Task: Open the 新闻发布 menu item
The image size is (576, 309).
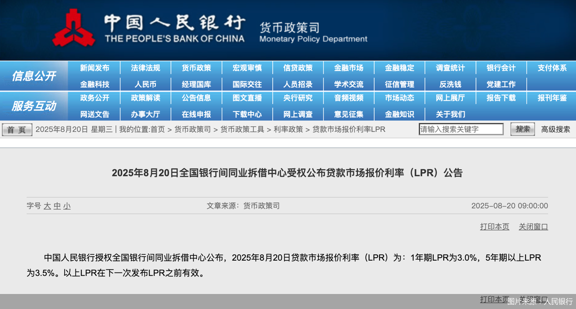Action: [95, 68]
